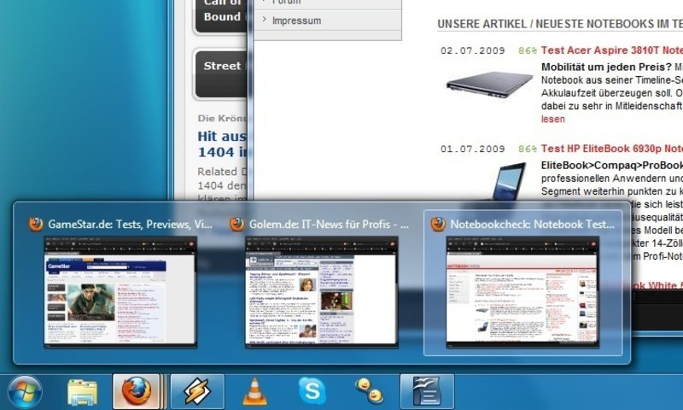Image resolution: width=683 pixels, height=410 pixels.
Task: Launch VLC media player cone icon
Action: pyautogui.click(x=254, y=391)
